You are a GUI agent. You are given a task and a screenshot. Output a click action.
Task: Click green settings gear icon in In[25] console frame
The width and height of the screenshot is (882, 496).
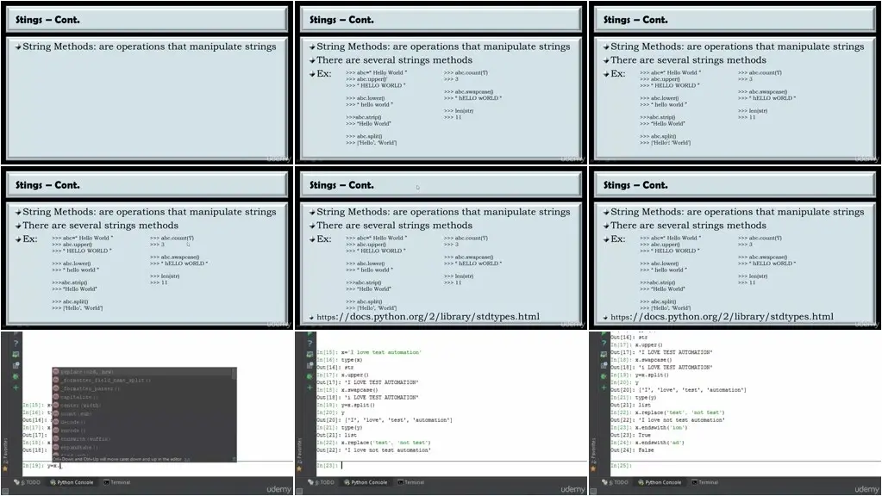[x=604, y=376]
